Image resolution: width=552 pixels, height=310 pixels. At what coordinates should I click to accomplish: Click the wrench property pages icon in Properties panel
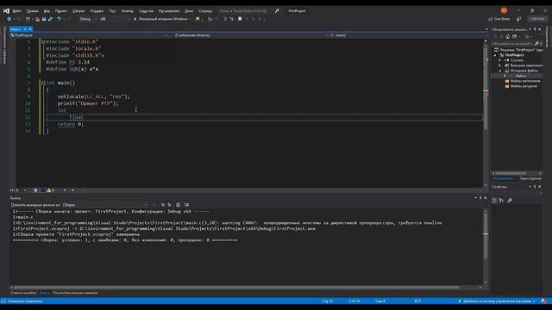click(x=510, y=201)
